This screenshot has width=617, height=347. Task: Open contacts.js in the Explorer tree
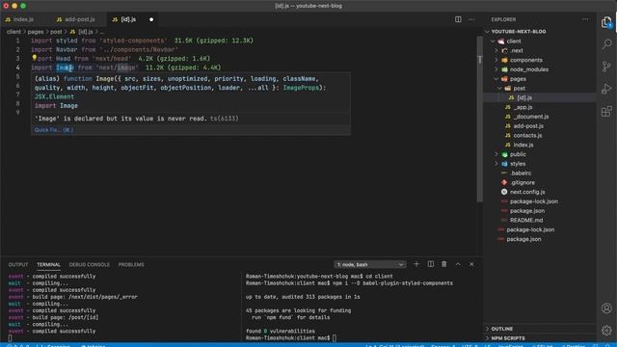(527, 135)
